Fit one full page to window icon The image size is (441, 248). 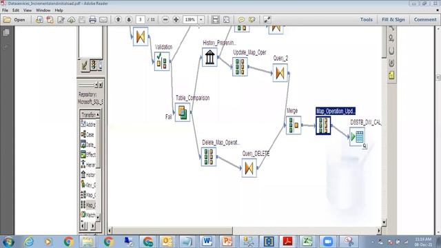click(227, 20)
